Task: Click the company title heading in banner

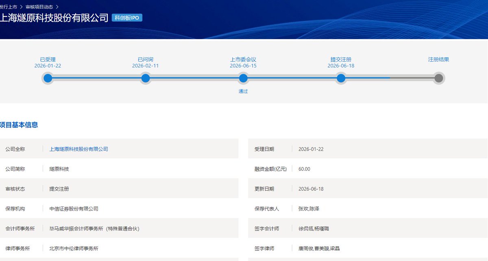Action: tap(54, 18)
